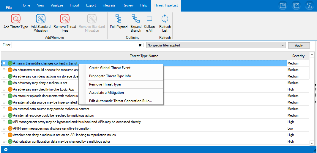Open the special filter dropdown

coord(283,45)
